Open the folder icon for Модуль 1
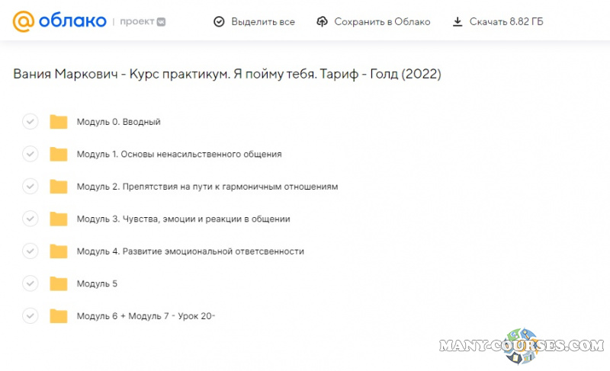610x371 pixels. click(59, 154)
